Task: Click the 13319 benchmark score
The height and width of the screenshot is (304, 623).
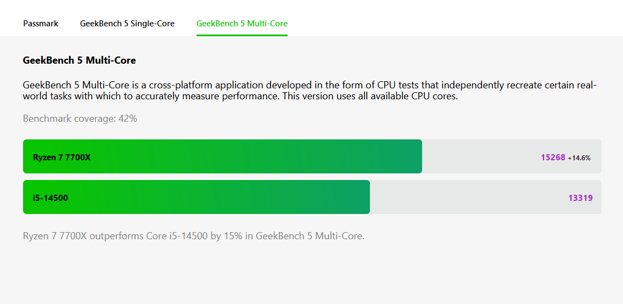Action: 580,198
